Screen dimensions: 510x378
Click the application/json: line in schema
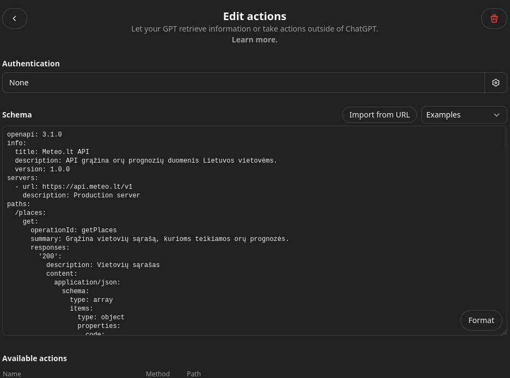coord(87,283)
